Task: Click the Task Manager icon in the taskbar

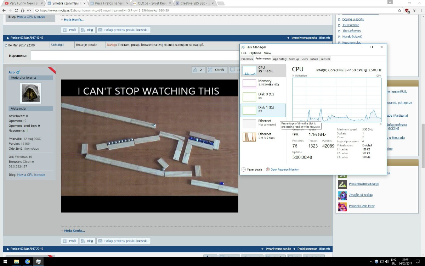Action: coord(38,262)
